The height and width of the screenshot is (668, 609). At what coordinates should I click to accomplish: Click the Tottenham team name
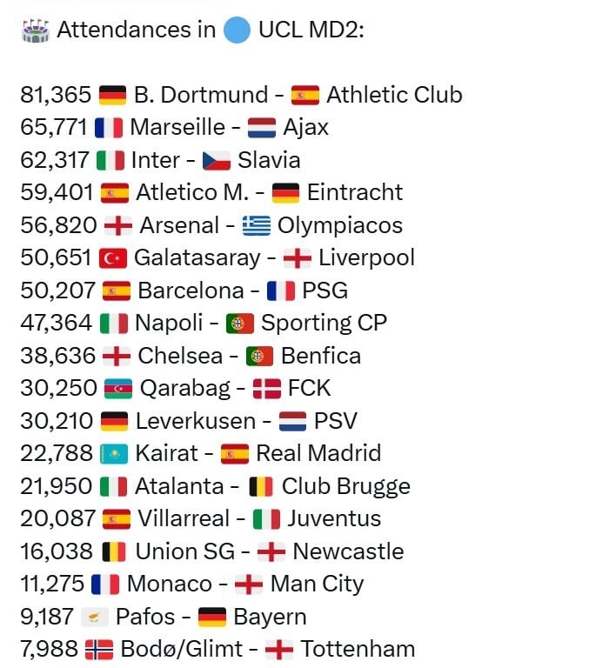tap(358, 650)
